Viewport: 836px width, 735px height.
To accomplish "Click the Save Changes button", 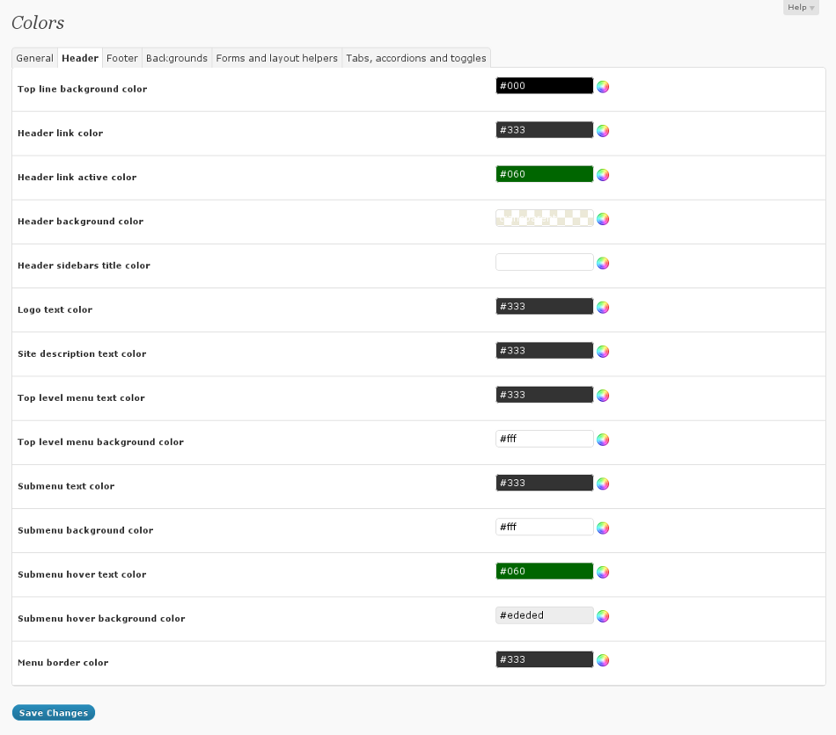I will pyautogui.click(x=54, y=713).
